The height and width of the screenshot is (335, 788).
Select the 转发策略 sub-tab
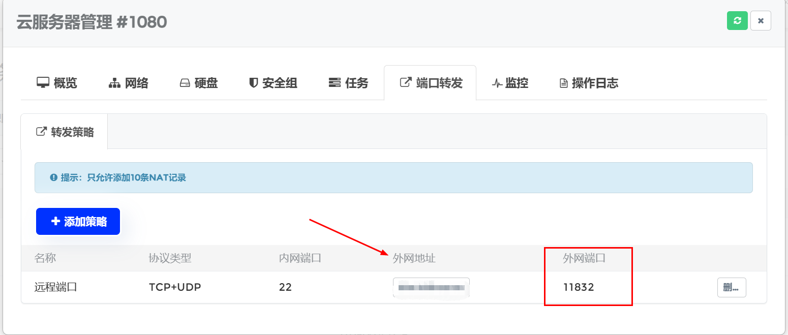tap(65, 131)
